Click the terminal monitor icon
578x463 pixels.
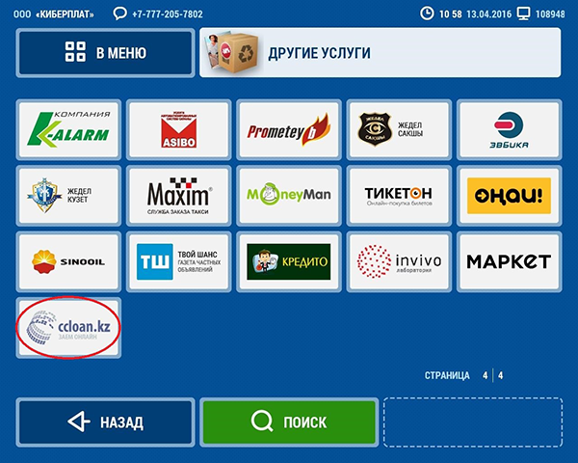click(x=523, y=14)
